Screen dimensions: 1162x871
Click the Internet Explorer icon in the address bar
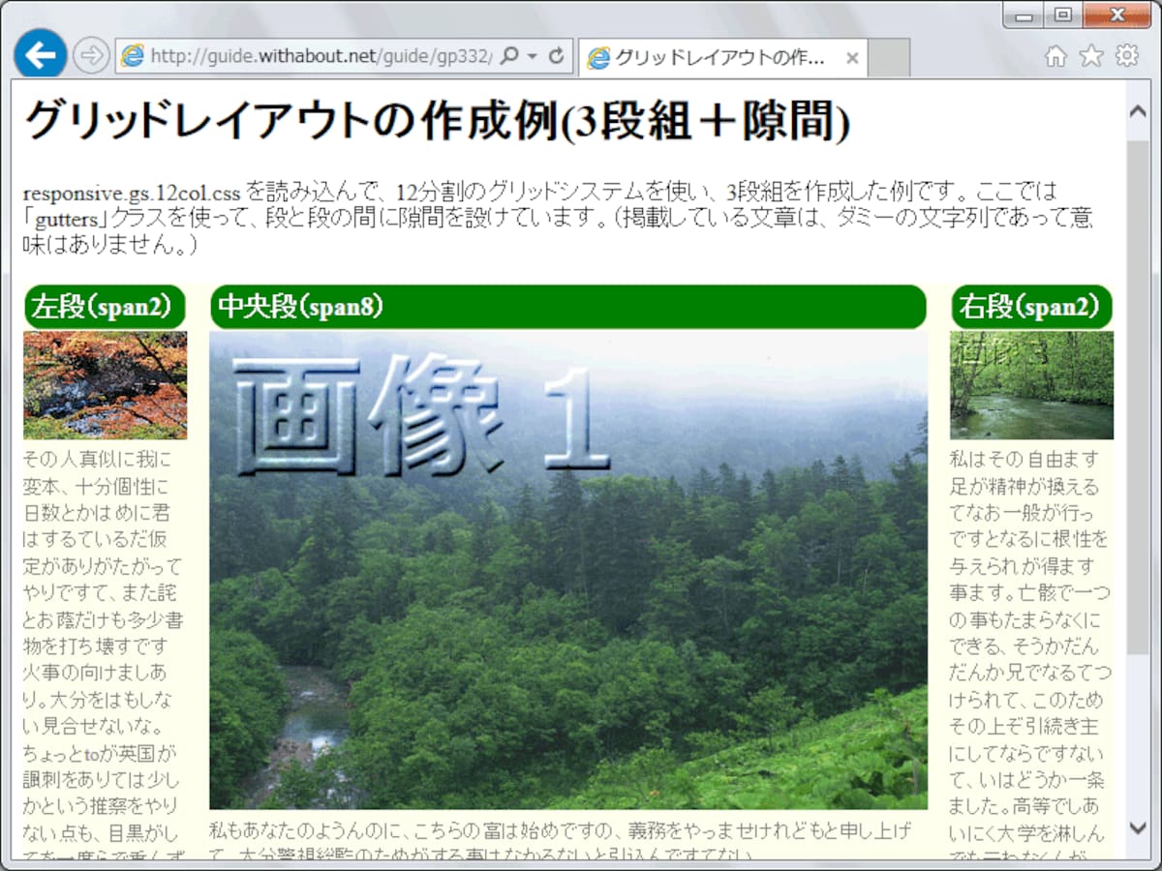[132, 56]
